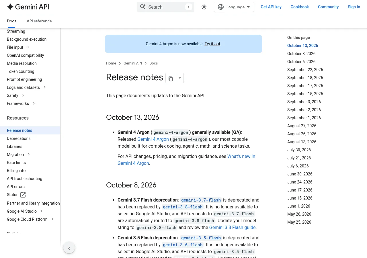Image resolution: width=367 pixels, height=258 pixels.
Task: Open API troubleshooting in the sidebar
Action: click(x=25, y=179)
